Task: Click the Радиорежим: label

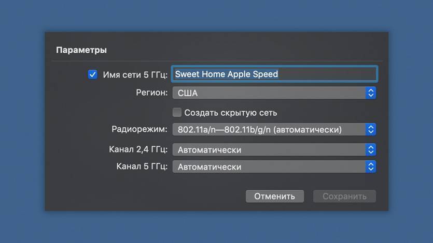Action: tap(139, 129)
